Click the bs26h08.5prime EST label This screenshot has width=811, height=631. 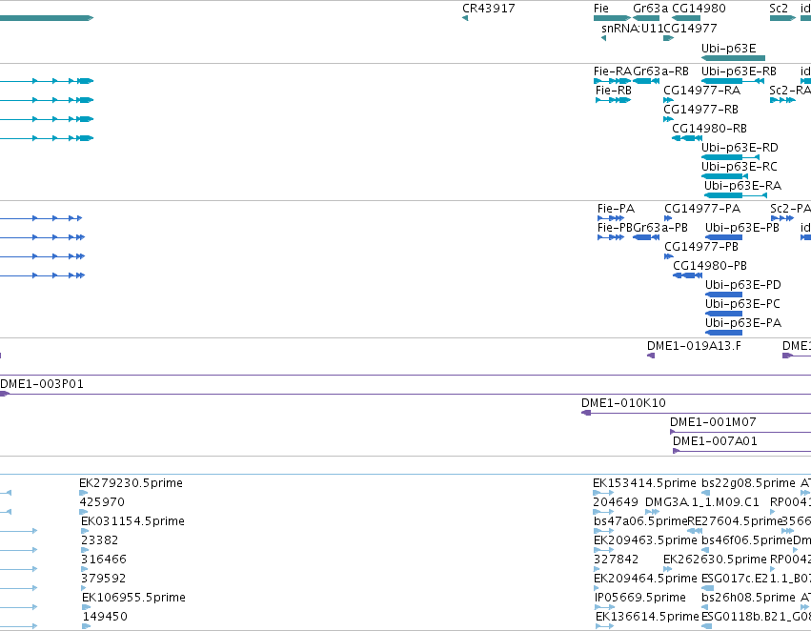click(748, 599)
